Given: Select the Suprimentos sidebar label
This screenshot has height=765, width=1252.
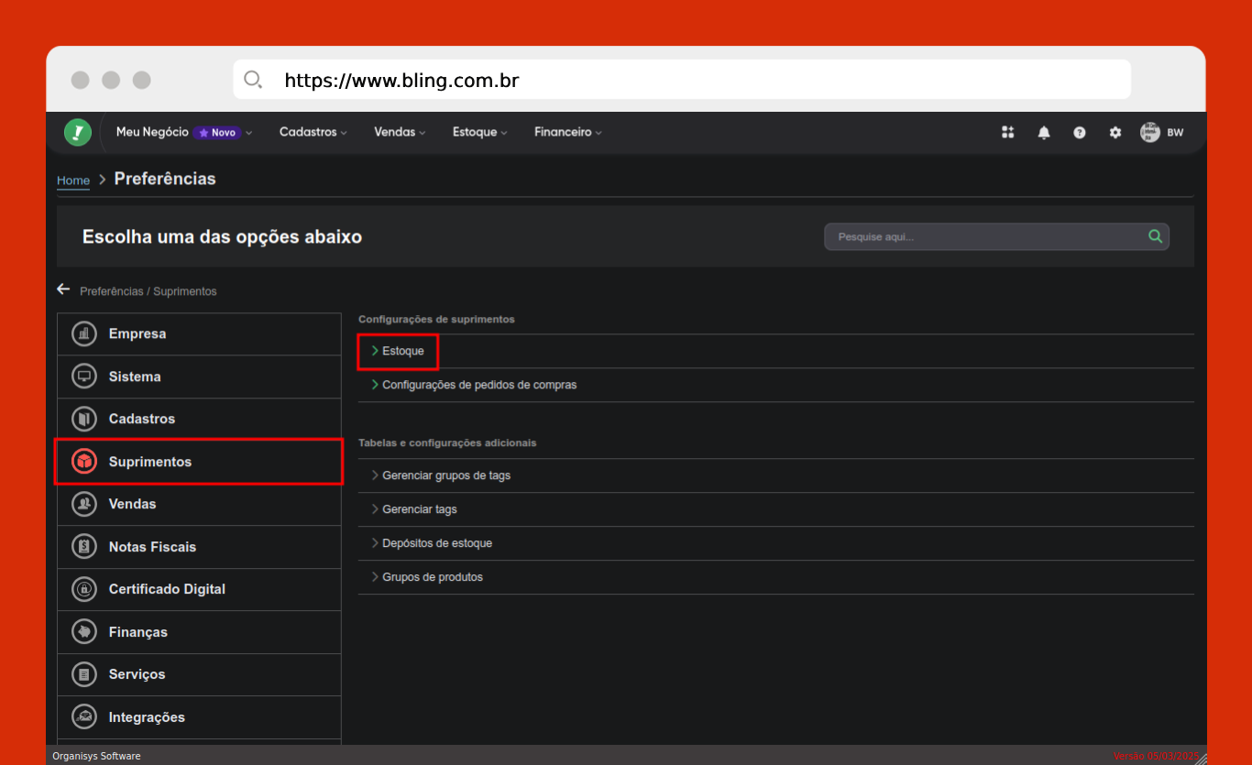Looking at the screenshot, I should coord(150,462).
